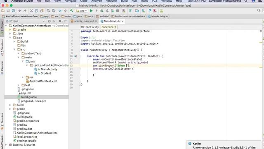Open the Analyze menu
This screenshot has width=264, height=149.
click(x=97, y=1)
